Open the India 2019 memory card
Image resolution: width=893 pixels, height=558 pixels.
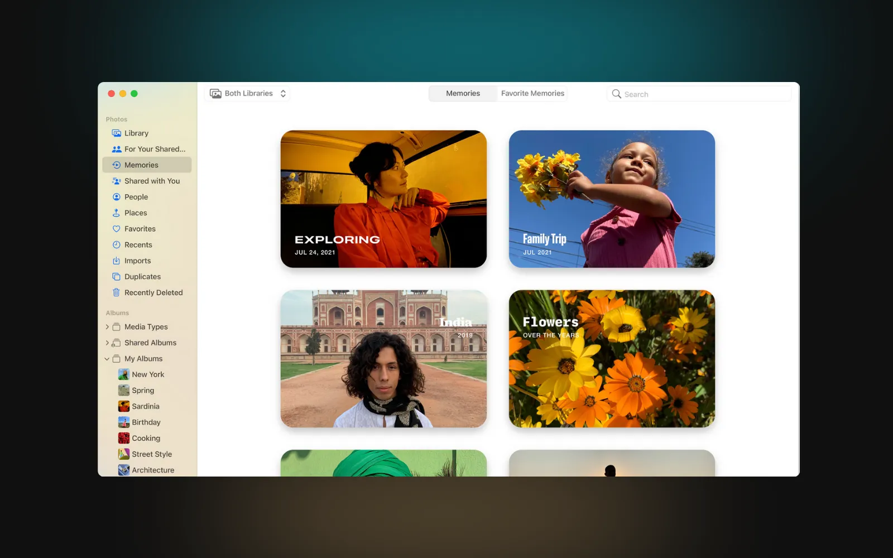pos(383,359)
